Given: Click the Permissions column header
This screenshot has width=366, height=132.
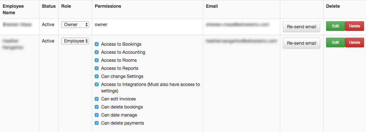Looking at the screenshot, I should tap(108, 6).
